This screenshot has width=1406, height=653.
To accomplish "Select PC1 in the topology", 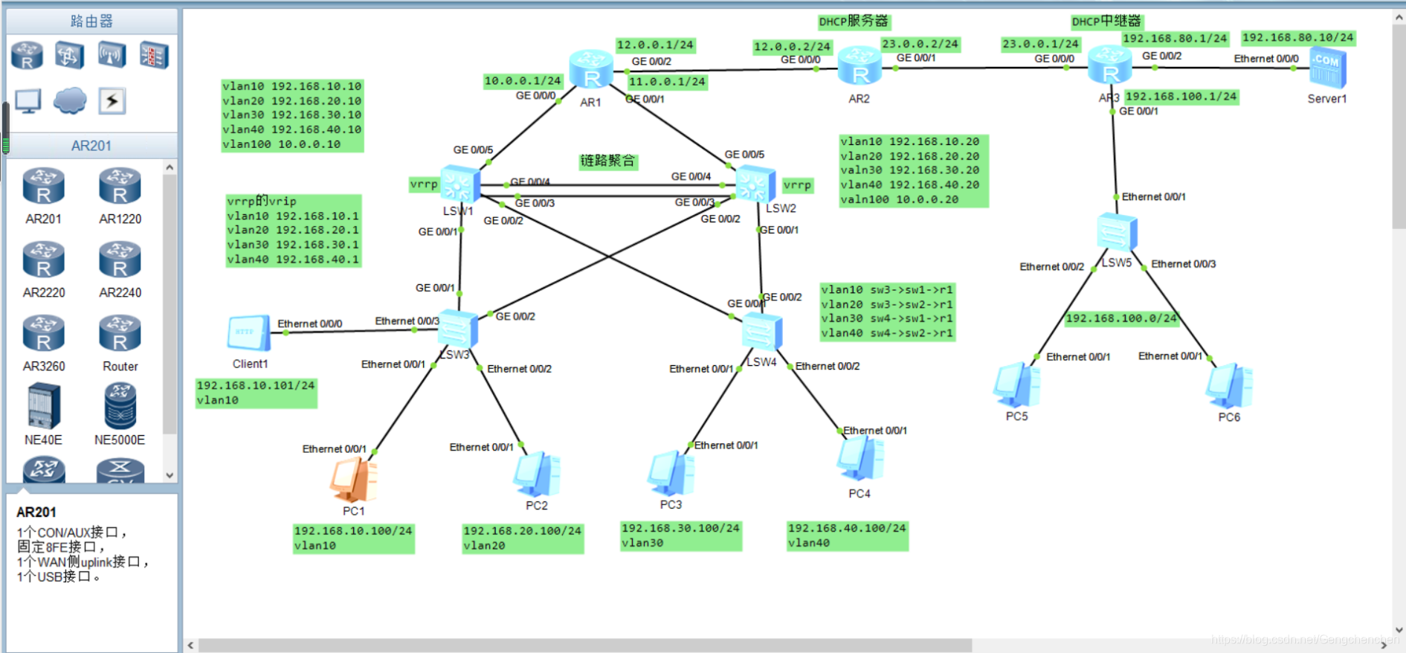I will pyautogui.click(x=354, y=480).
